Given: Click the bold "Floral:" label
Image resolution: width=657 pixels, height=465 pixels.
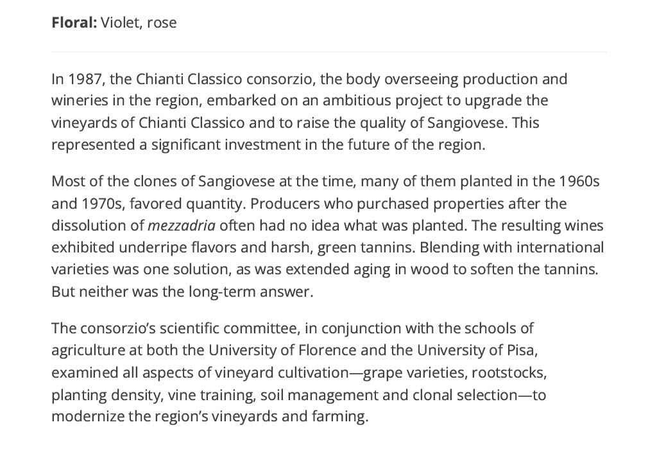Looking at the screenshot, I should tap(74, 22).
